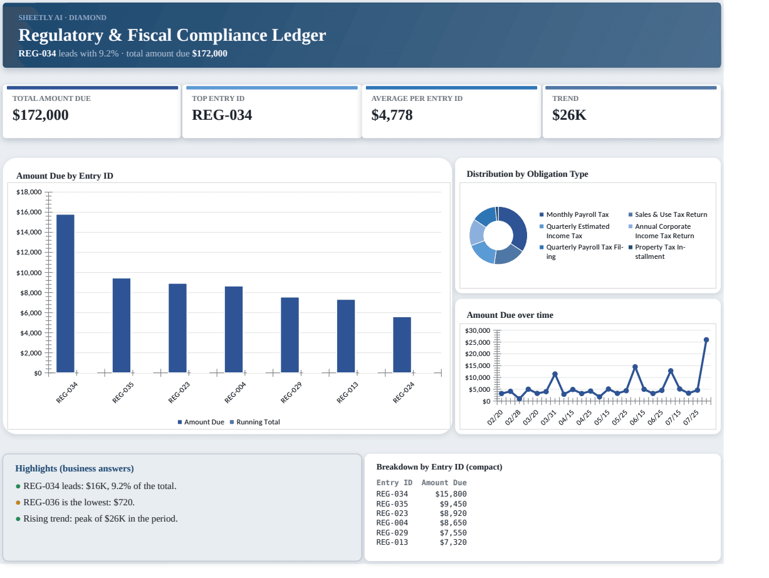This screenshot has width=769, height=578.
Task: Click the 03/31 date label on line chart axis
Action: click(x=548, y=418)
